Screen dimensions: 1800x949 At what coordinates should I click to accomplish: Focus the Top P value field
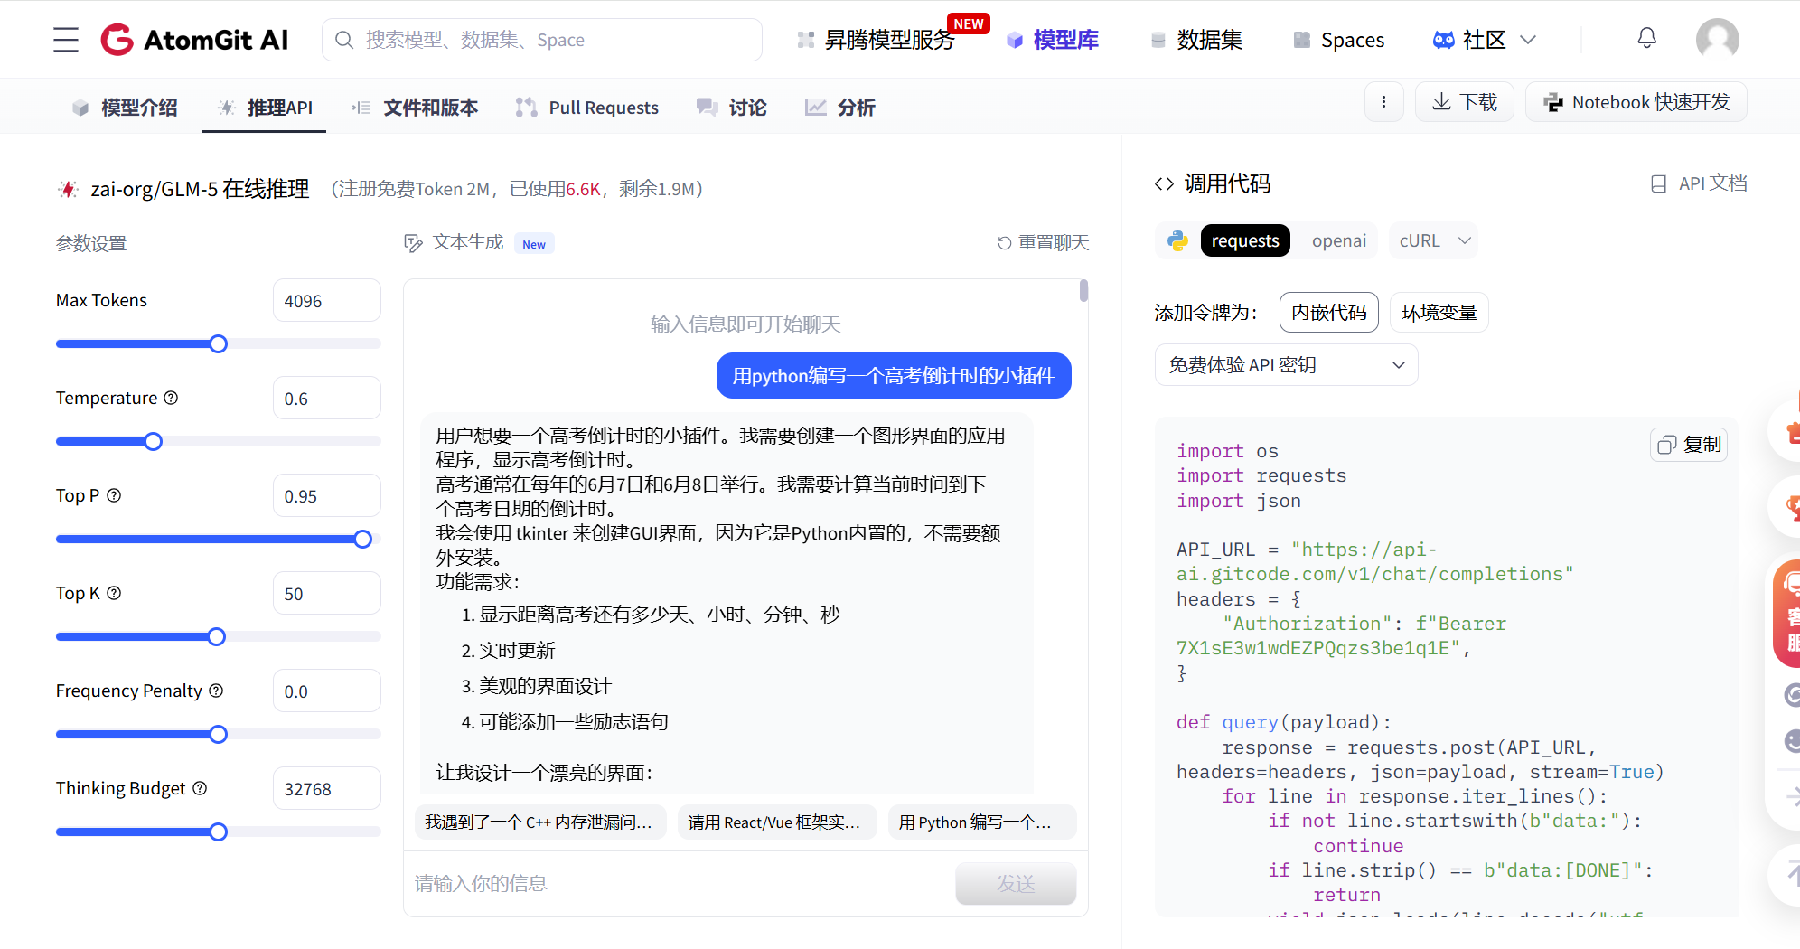(327, 495)
